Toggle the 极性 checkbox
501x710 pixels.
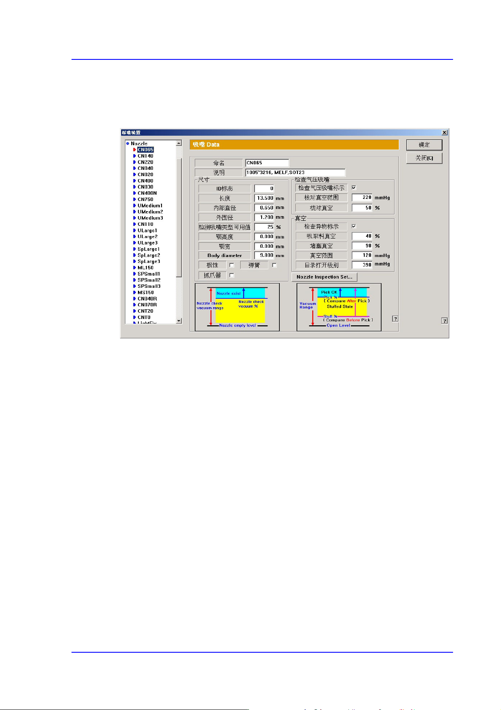pos(231,265)
